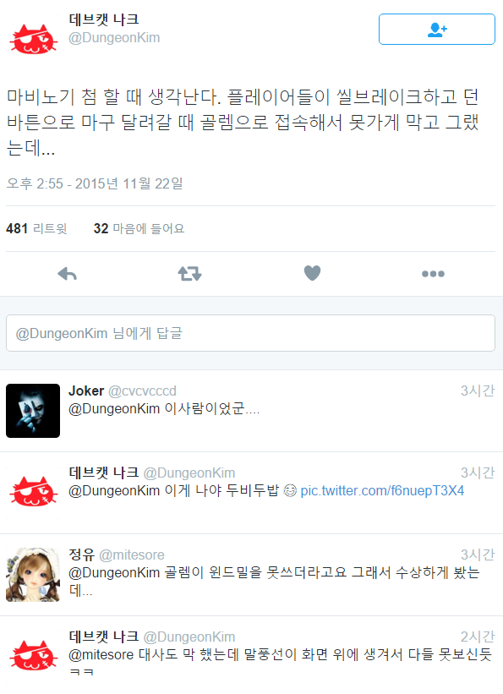Like the tweet with heart icon

pos(312,273)
